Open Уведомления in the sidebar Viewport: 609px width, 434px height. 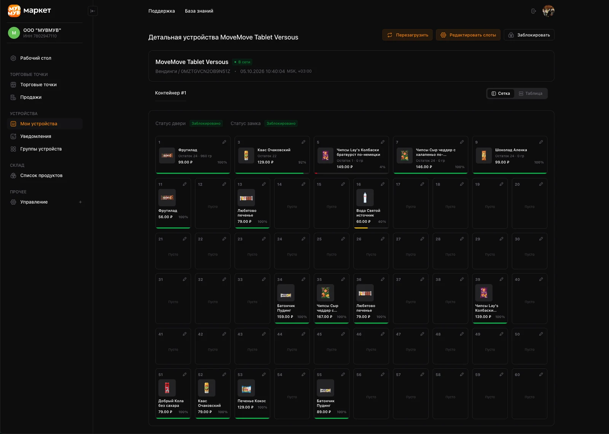45,136
